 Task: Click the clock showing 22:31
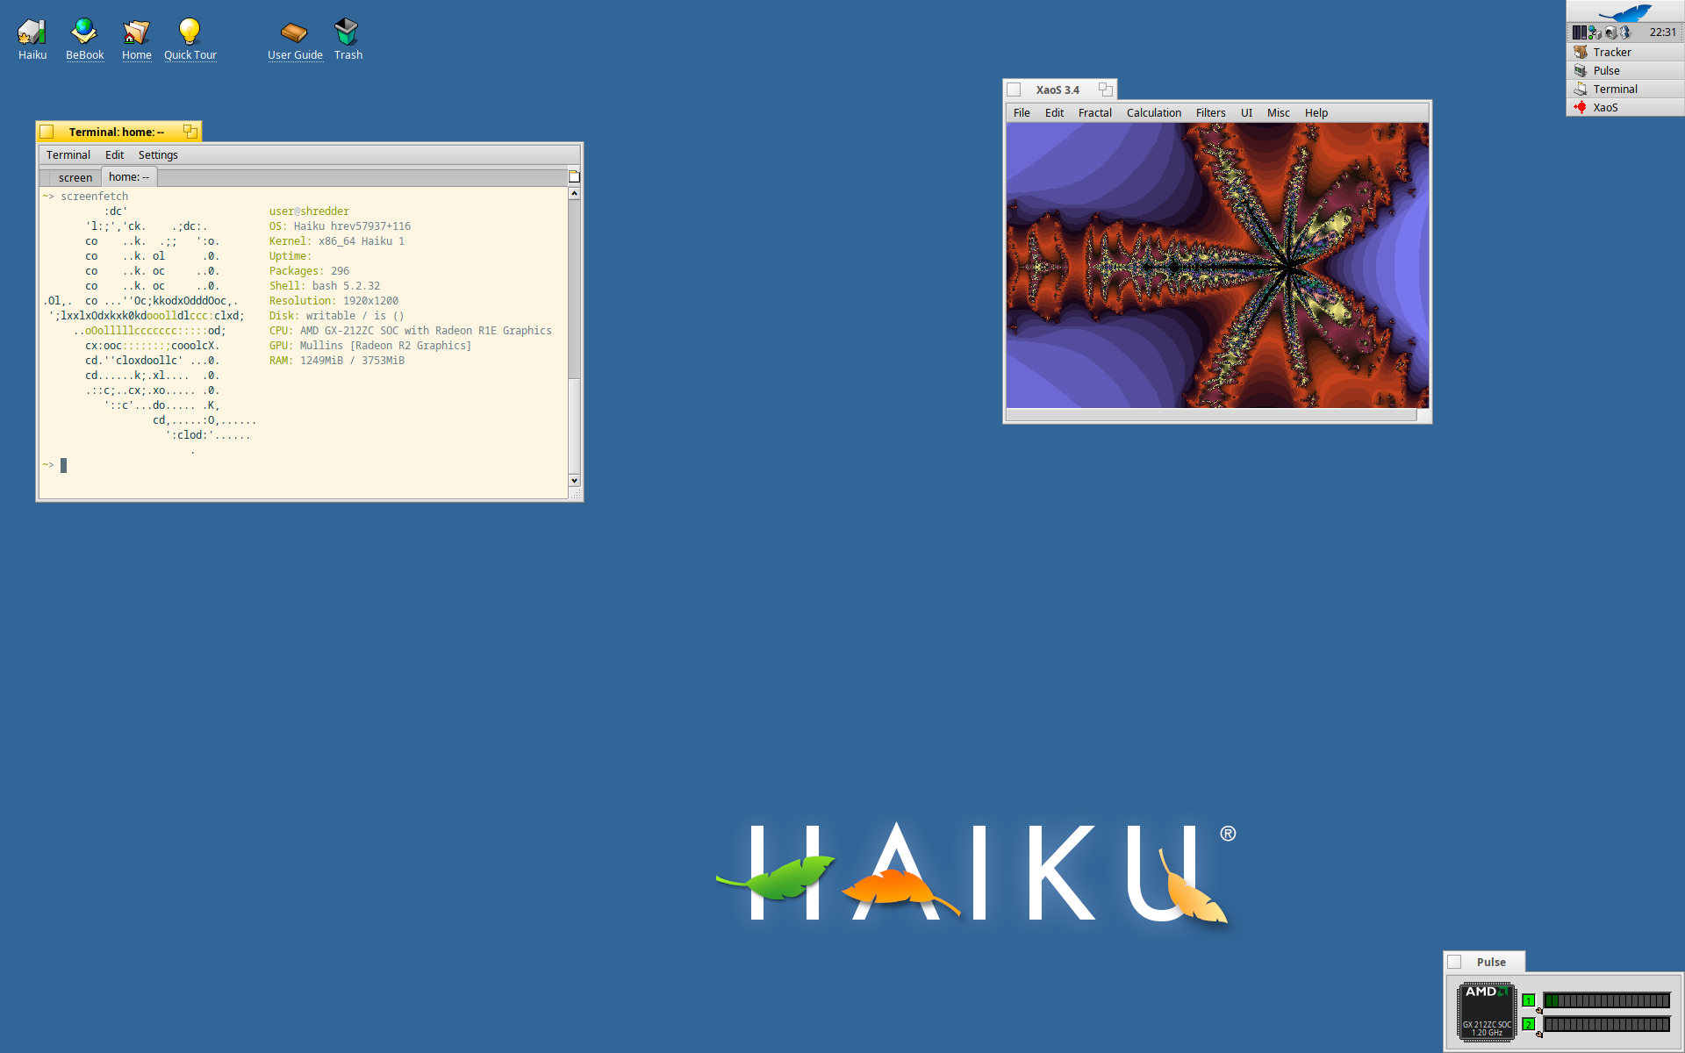coord(1662,32)
